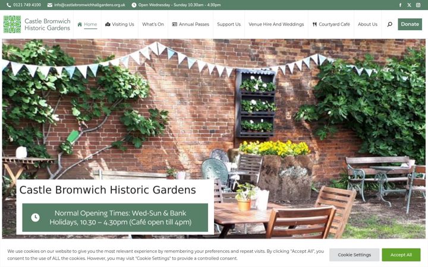Open the Instagram social icon
Screen dimensions: 428x267
[418, 5]
